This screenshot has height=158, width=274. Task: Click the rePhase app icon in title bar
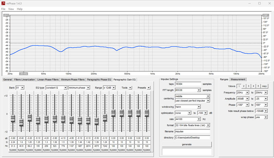point(3,3)
